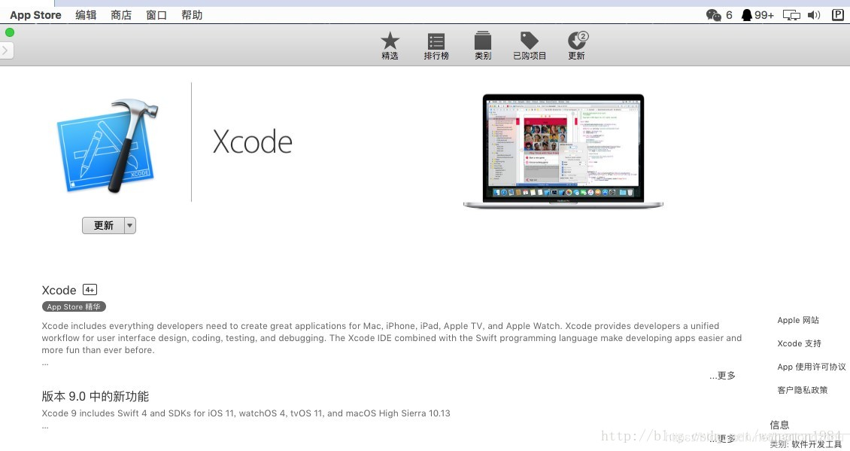Click the green window zoom button
The height and width of the screenshot is (451, 850).
pyautogui.click(x=10, y=32)
